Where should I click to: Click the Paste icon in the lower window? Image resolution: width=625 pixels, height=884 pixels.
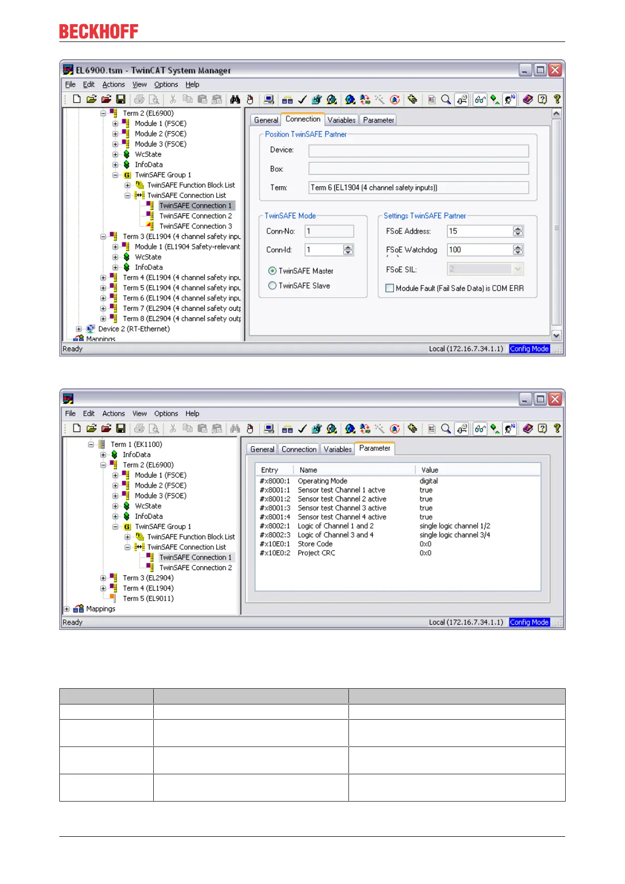coord(202,428)
